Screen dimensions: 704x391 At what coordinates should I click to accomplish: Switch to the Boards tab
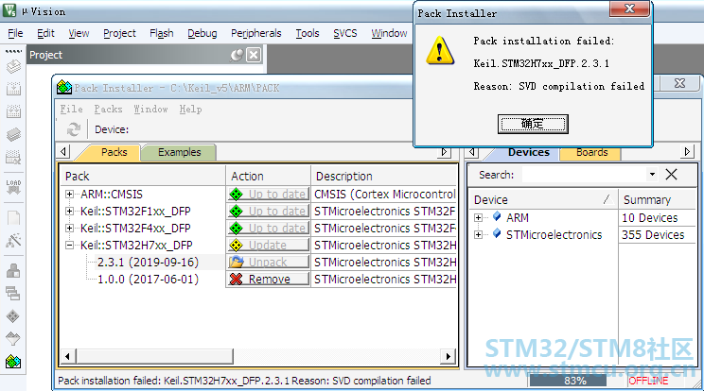coord(591,152)
